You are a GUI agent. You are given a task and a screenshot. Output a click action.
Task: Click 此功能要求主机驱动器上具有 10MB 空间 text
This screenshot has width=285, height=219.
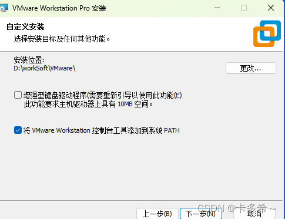tap(88, 104)
